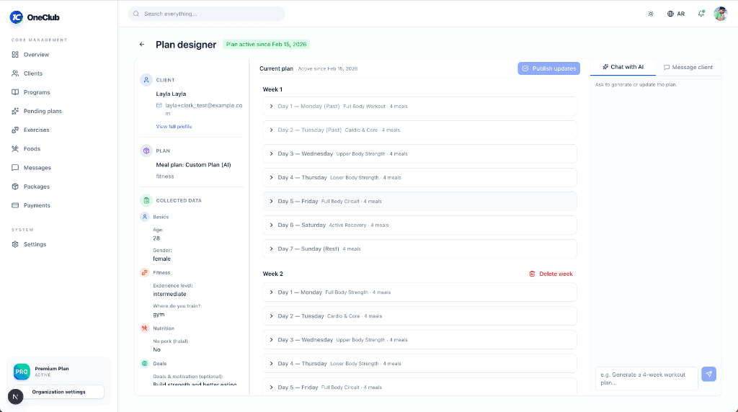Click the Nutrition section icon
738x412 pixels.
[x=145, y=328]
